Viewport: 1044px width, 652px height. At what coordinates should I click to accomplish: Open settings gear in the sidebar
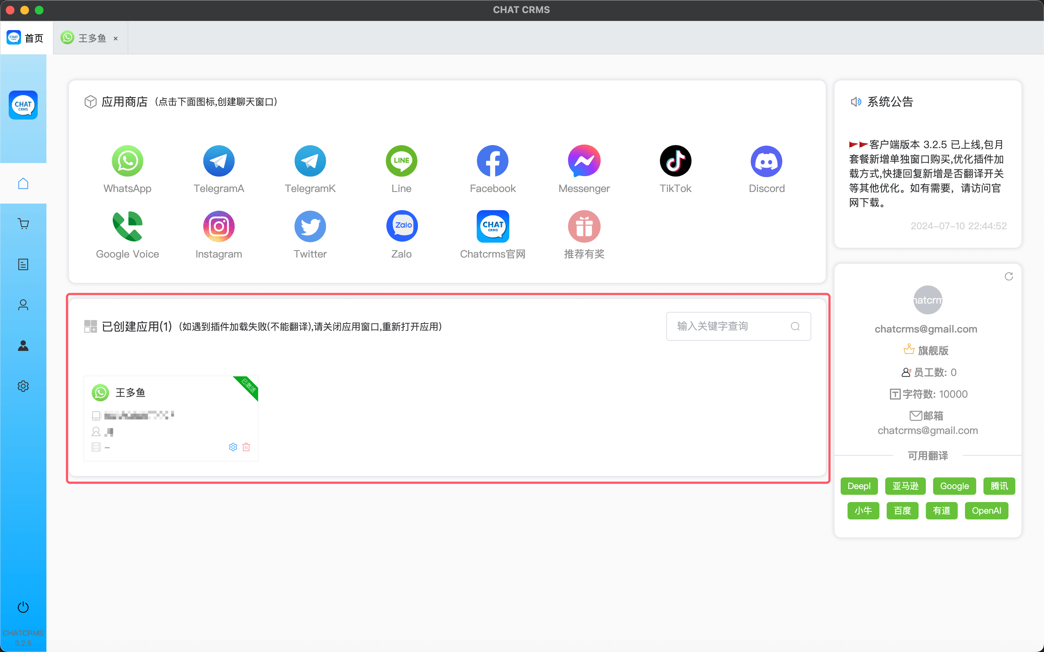pyautogui.click(x=23, y=386)
